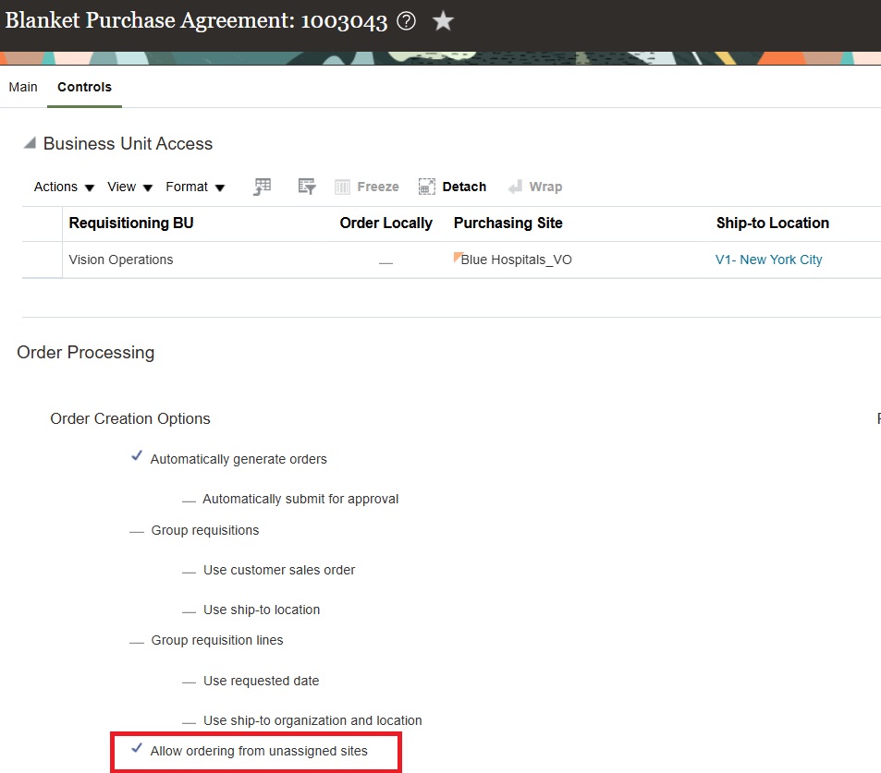Open the View menu
881x773 pixels.
pyautogui.click(x=121, y=186)
